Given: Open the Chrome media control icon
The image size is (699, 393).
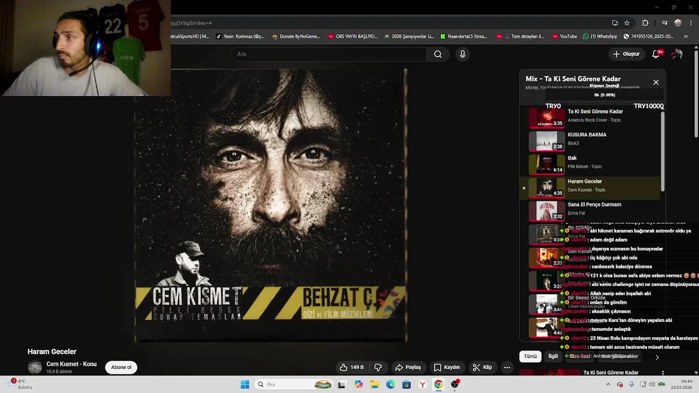Looking at the screenshot, I should click(665, 23).
